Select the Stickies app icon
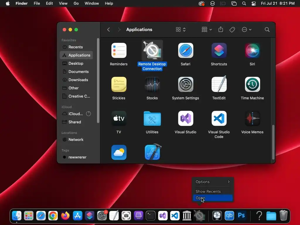Image resolution: width=300 pixels, height=225 pixels. tap(119, 84)
